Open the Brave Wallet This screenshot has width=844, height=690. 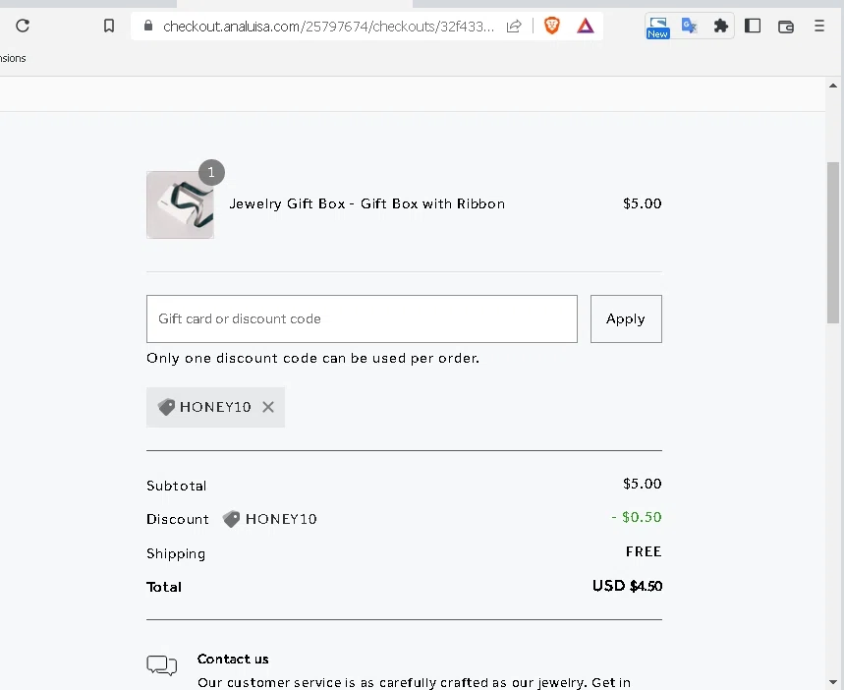coord(786,27)
